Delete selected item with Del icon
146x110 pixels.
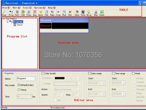coord(70,13)
